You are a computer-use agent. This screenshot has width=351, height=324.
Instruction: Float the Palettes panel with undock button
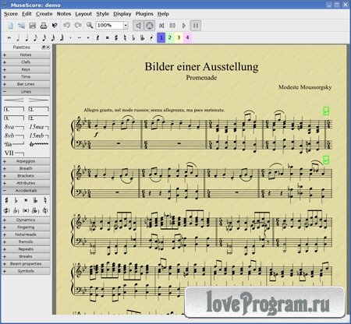tap(44, 48)
